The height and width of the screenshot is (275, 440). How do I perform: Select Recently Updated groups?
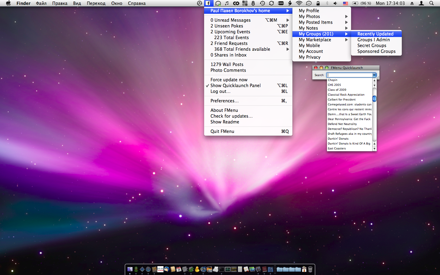[x=376, y=34]
